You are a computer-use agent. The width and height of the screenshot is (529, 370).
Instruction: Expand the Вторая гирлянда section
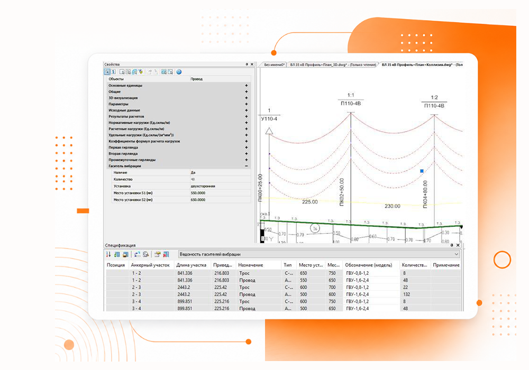[247, 153]
